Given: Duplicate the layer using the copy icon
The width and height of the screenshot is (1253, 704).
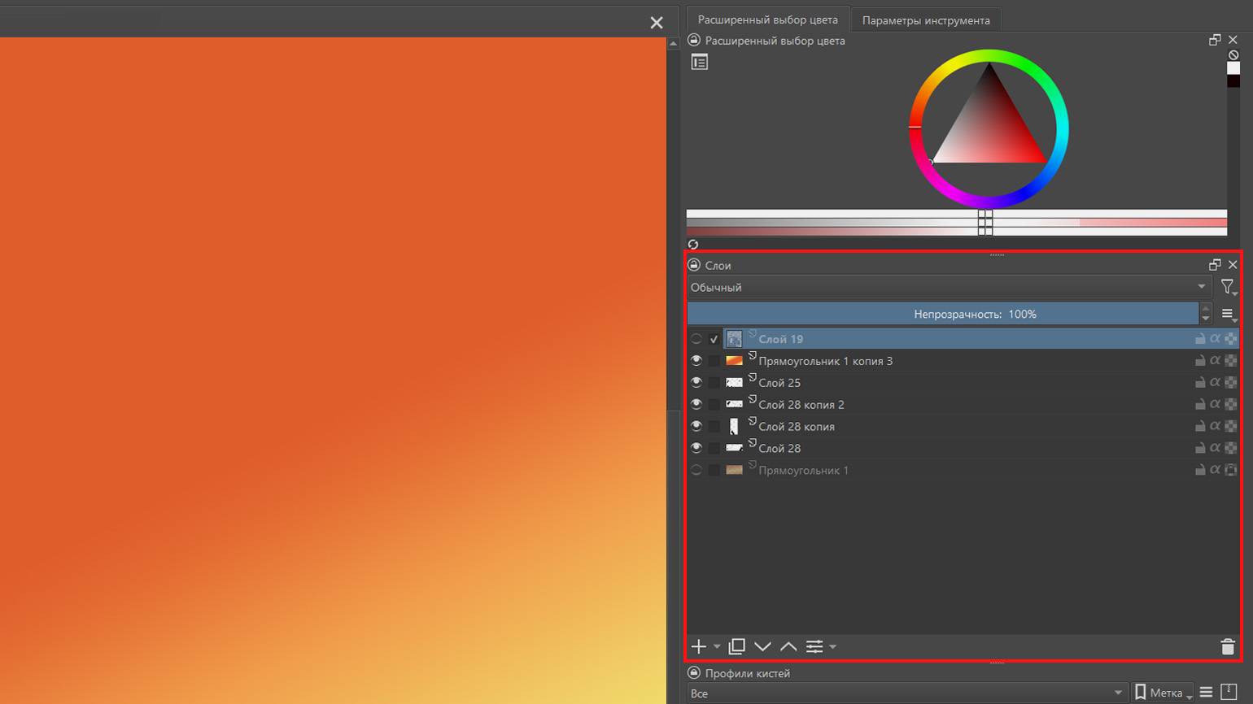Looking at the screenshot, I should pos(736,646).
